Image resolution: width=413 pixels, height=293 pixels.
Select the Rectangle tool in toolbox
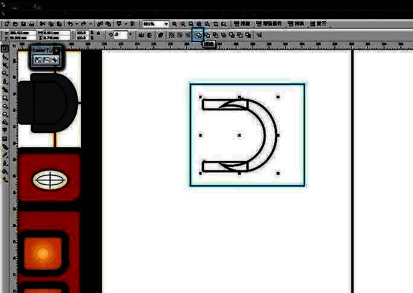[x=4, y=97]
